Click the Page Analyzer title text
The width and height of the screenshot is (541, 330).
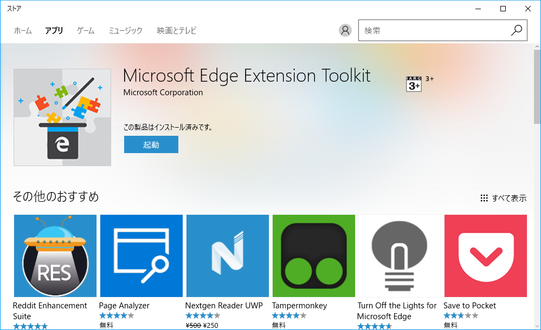124,306
